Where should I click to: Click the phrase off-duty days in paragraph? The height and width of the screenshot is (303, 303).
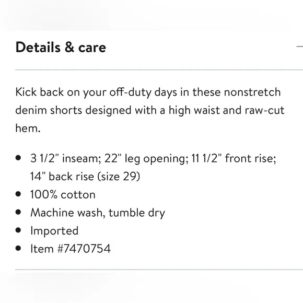(x=143, y=92)
